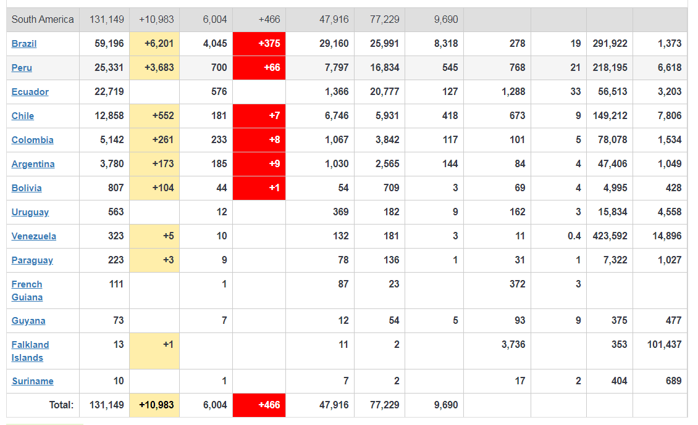Open the Uruguay country link
698x425 pixels.
click(x=30, y=212)
